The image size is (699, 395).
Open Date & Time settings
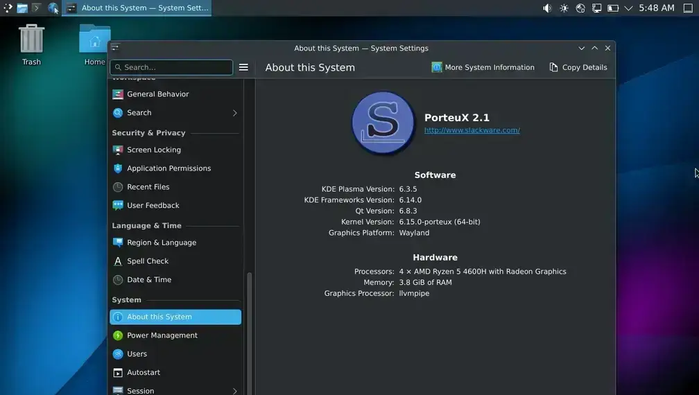pos(175,280)
